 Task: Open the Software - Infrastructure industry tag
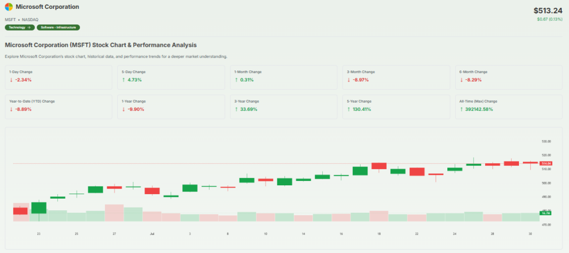[x=58, y=27]
